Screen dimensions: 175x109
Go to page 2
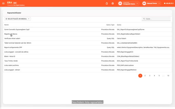coord(145,76)
